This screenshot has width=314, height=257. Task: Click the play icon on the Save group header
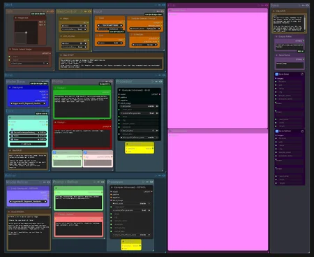(299, 5)
